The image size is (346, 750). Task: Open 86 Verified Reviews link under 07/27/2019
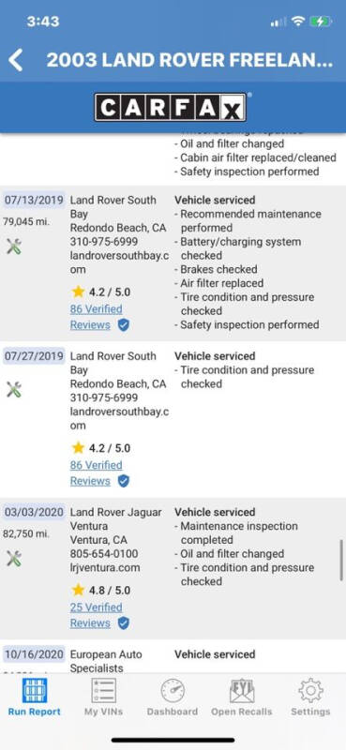(x=96, y=472)
